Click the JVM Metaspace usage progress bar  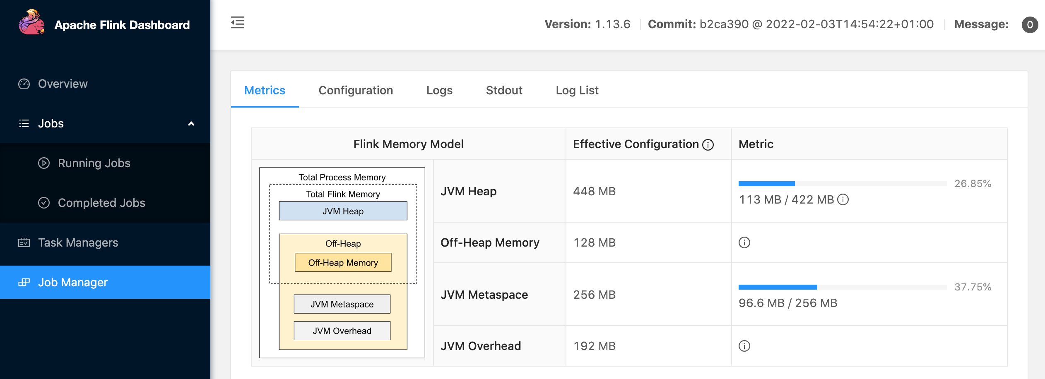point(843,287)
